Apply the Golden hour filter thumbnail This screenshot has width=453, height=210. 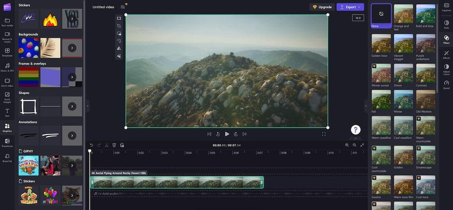(381, 43)
